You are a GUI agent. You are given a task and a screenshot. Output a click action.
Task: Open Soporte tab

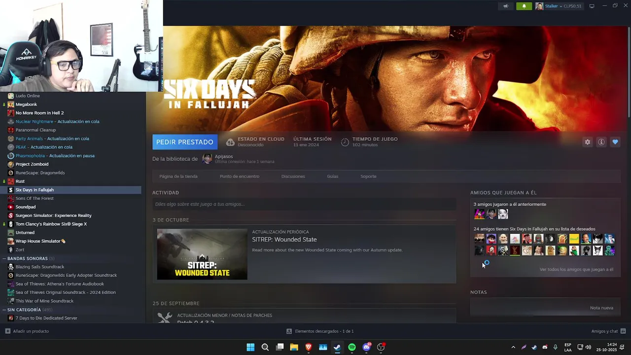(368, 177)
